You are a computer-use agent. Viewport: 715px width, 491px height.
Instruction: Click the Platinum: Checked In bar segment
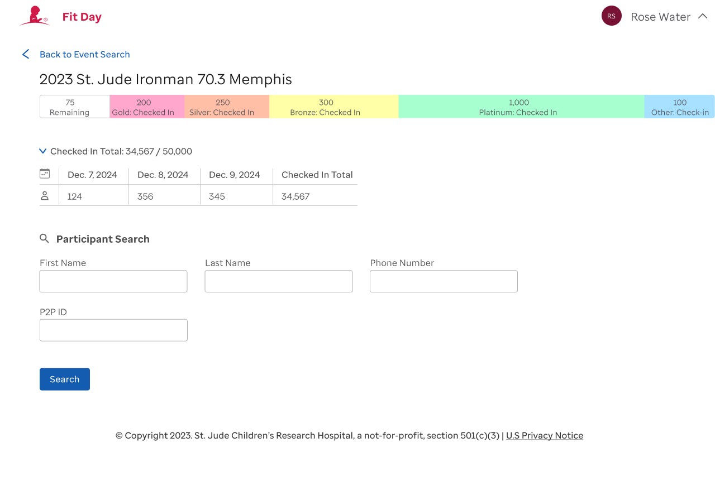518,106
